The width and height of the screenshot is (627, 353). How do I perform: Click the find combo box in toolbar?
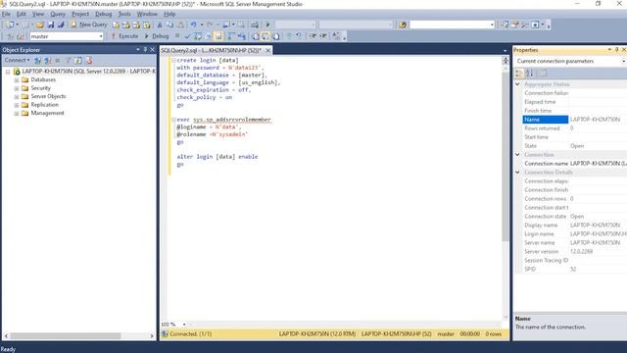pos(452,25)
